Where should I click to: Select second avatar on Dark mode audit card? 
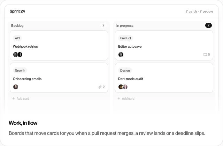click(x=125, y=87)
